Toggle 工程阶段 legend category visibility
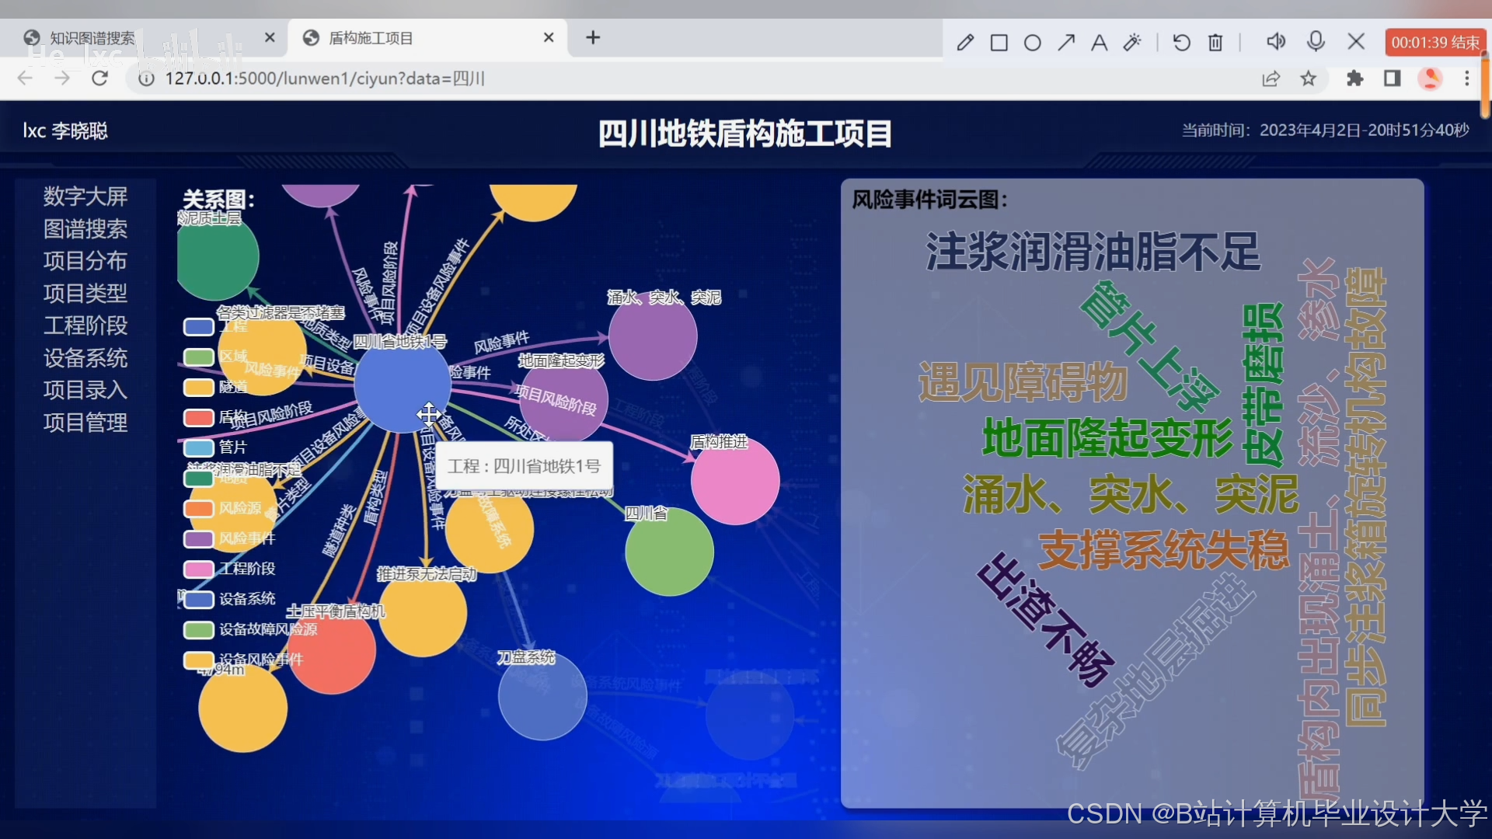 (199, 569)
